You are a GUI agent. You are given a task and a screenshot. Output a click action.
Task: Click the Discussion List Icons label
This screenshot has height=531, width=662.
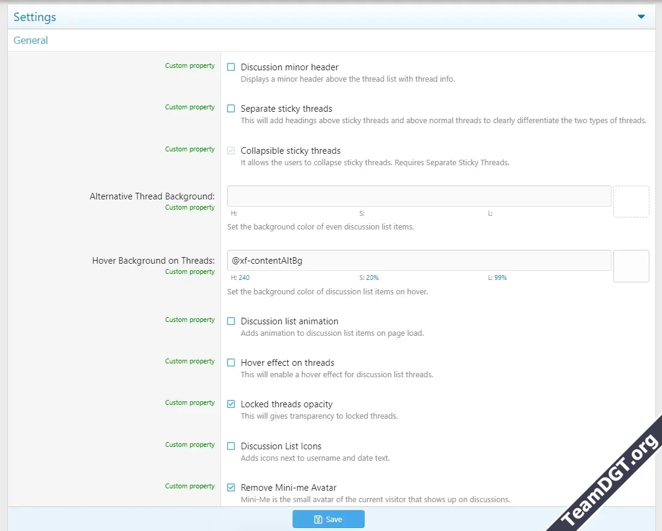[281, 446]
